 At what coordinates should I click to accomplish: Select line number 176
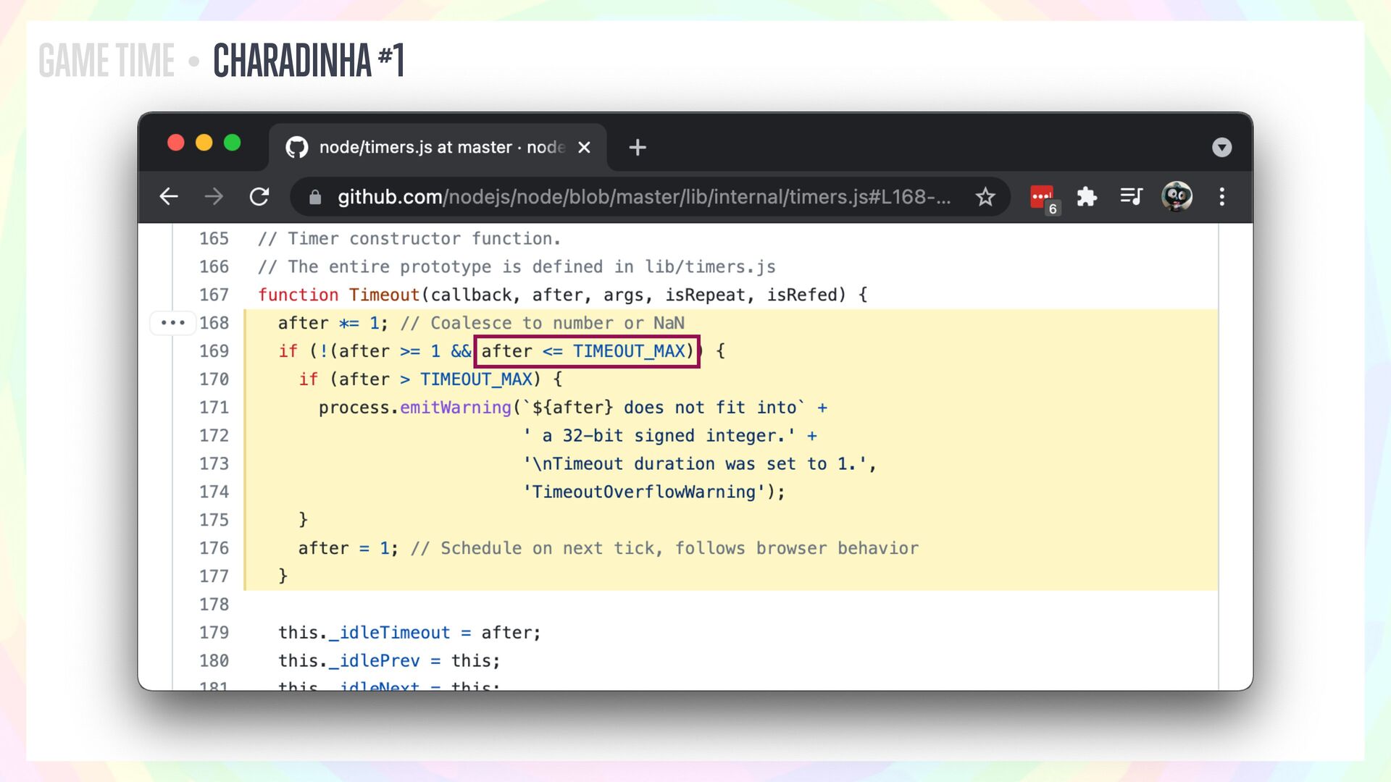[214, 548]
